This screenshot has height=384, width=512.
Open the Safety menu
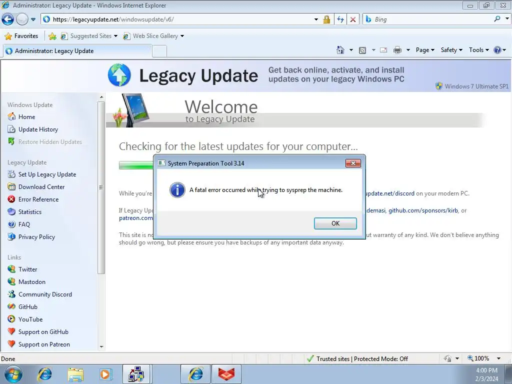[x=451, y=50]
